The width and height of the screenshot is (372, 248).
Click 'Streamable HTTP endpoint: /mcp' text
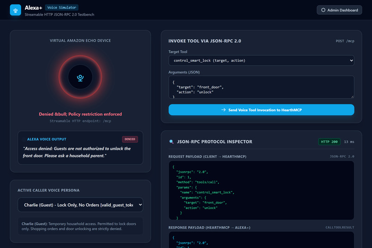coord(80,121)
